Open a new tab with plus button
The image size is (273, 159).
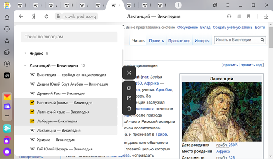coord(178,5)
